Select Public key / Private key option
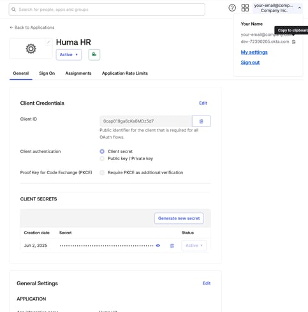Screen dimensions: 308x312 click(x=102, y=159)
